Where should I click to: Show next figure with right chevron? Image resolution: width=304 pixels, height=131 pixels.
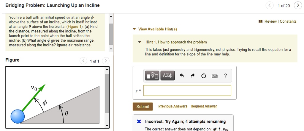(x=106, y=61)
